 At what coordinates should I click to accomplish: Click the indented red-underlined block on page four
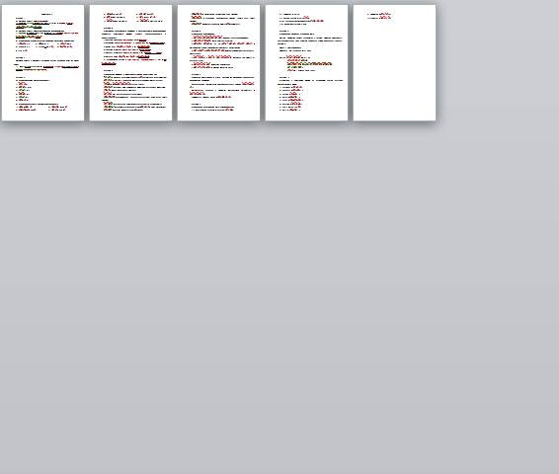(x=309, y=64)
